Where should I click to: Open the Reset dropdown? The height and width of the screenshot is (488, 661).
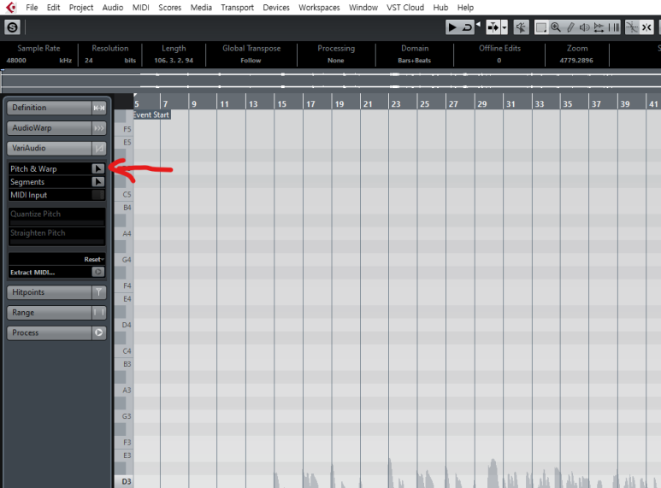[93, 259]
